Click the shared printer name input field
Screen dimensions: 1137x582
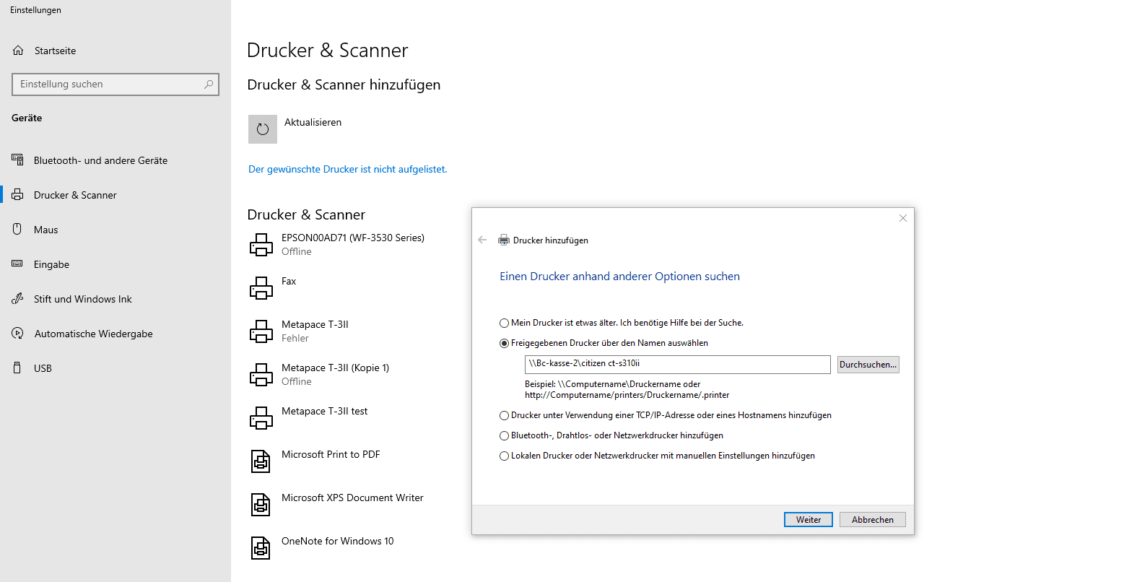[x=677, y=365]
